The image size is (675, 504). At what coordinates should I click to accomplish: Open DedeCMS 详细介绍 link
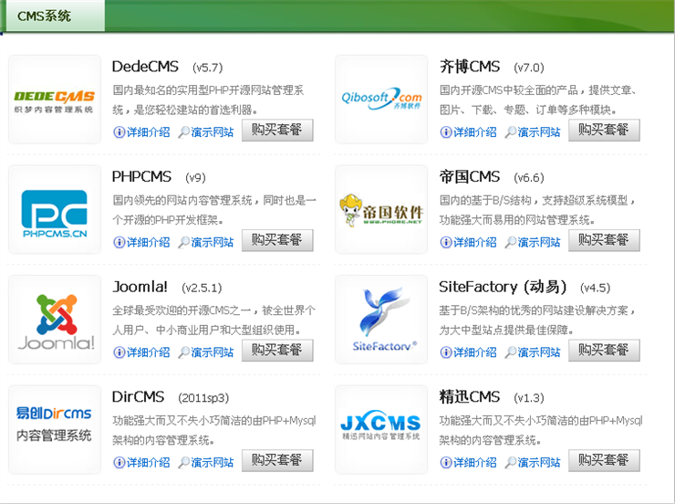(x=148, y=131)
